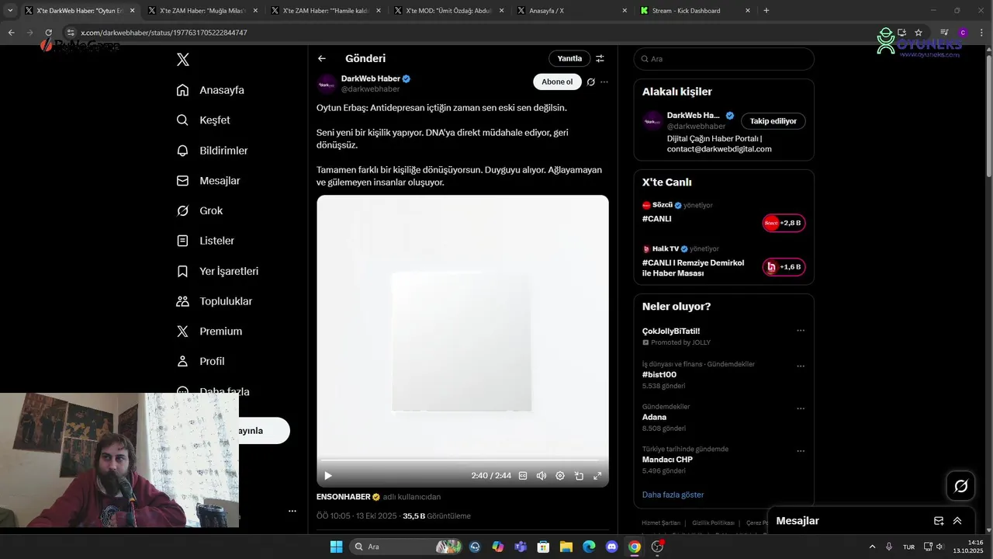Screen dimensions: 993x559
Task: Mute the video volume
Action: point(541,476)
